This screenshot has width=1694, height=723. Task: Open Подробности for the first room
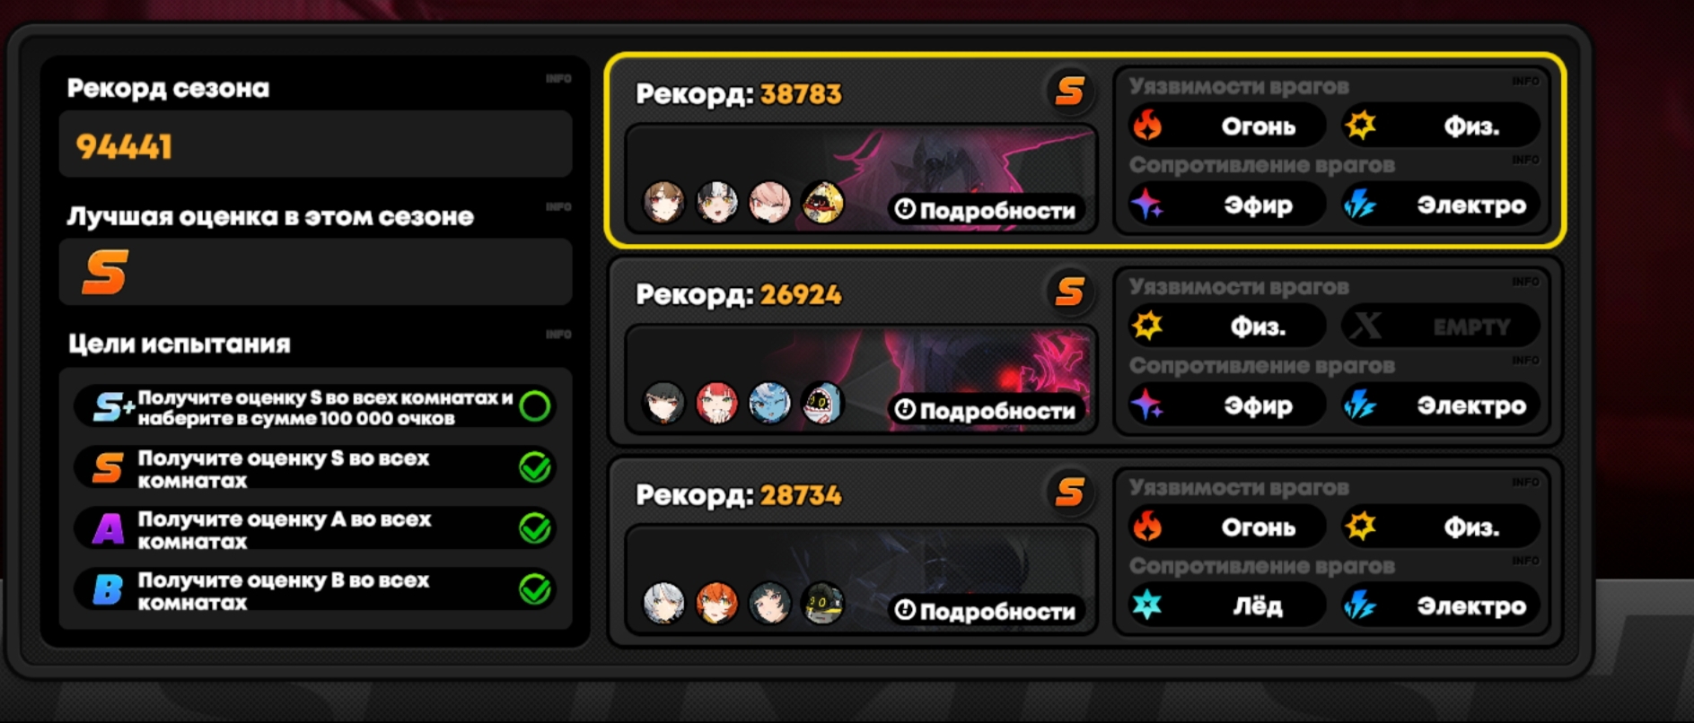pos(986,210)
